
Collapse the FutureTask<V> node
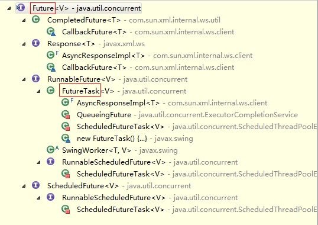38,91
